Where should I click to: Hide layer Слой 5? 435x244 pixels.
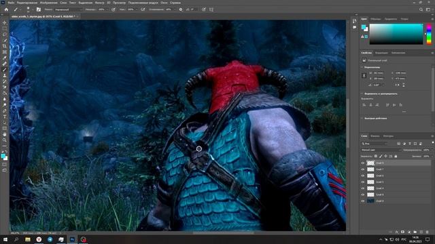click(363, 182)
